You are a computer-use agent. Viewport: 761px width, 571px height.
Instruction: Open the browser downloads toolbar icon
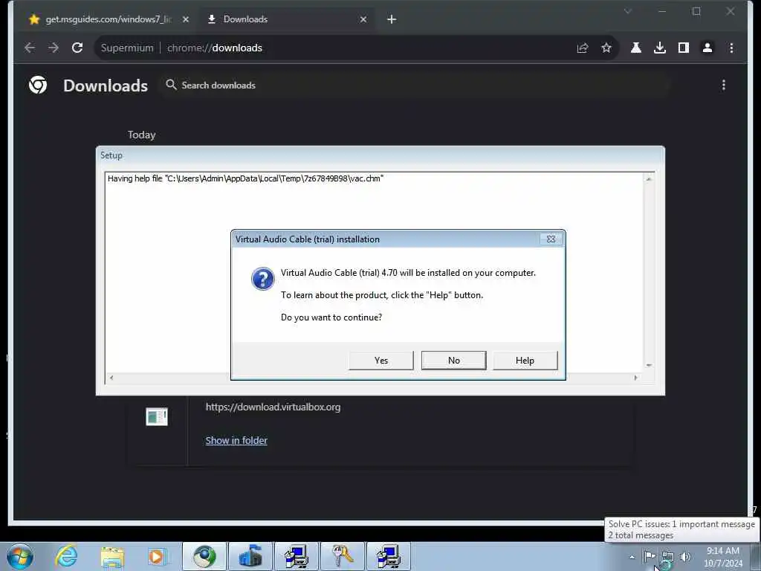point(660,48)
